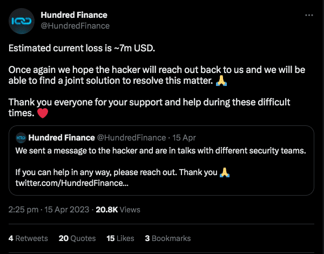
Task: View the 4 Retweets list
Action: click(x=28, y=238)
